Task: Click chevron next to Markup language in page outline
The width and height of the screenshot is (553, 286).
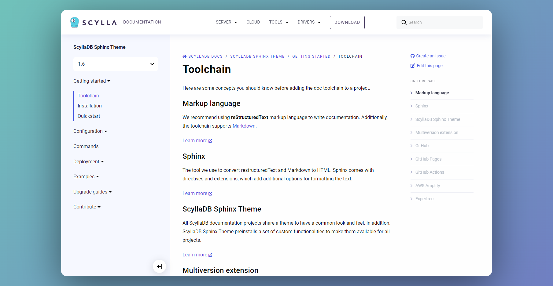Action: click(x=411, y=93)
